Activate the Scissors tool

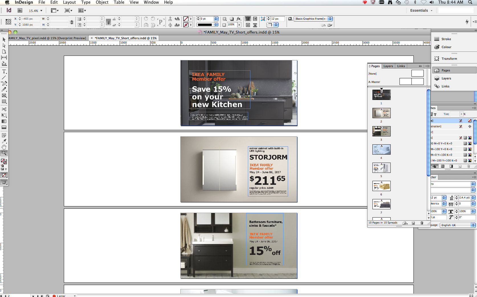pyautogui.click(x=4, y=109)
